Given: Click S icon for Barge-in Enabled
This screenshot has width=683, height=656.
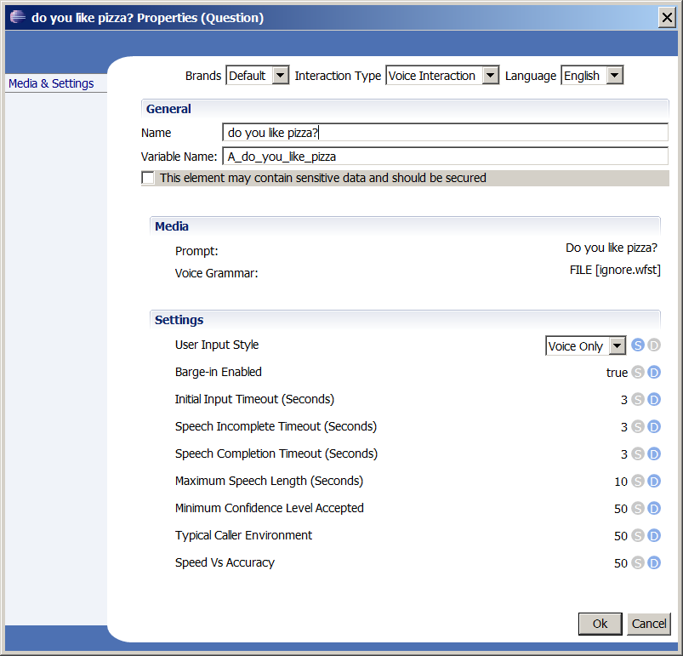Looking at the screenshot, I should (638, 373).
